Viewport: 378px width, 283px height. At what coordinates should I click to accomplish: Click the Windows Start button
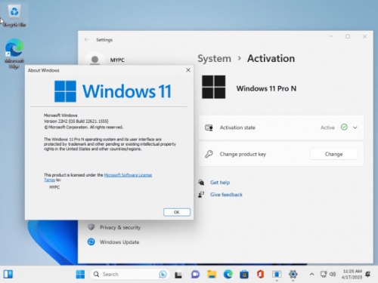pos(80,274)
